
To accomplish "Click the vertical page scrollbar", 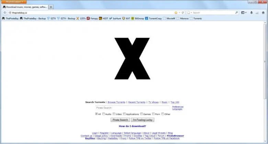I will coord(265,61).
